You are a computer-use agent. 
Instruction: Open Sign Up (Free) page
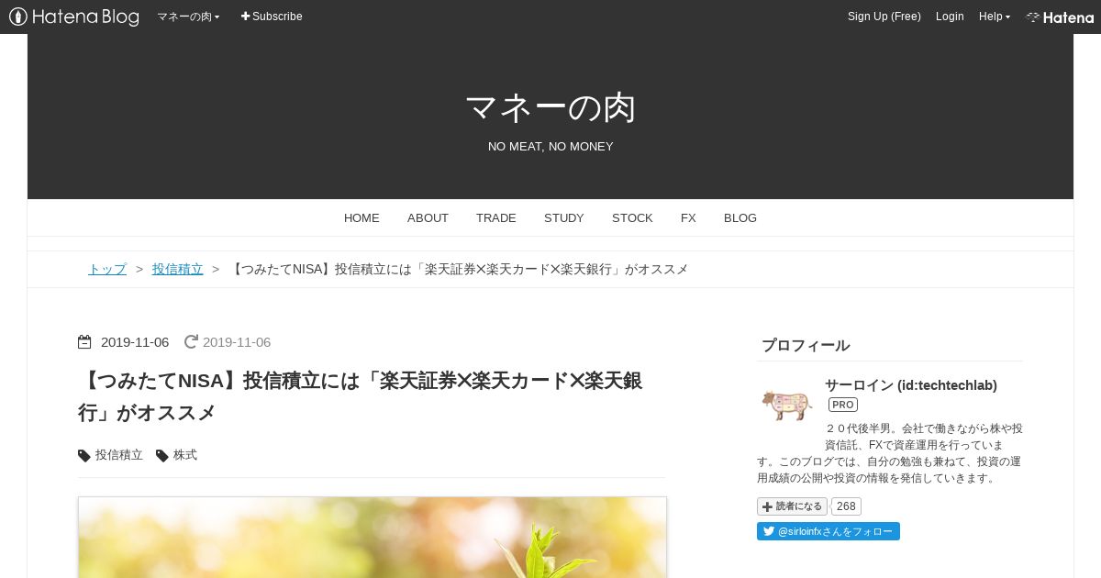884,17
